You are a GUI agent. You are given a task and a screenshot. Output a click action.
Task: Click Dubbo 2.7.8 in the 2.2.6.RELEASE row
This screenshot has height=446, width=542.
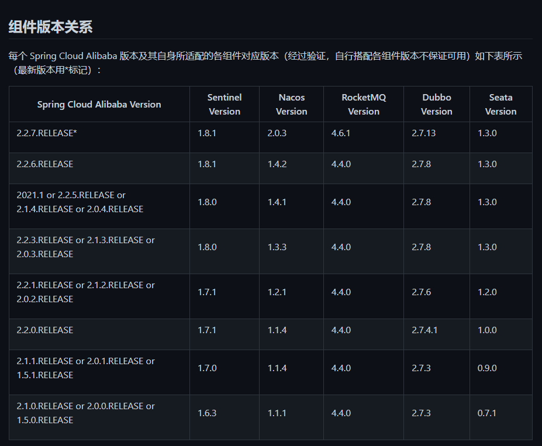[x=422, y=164]
